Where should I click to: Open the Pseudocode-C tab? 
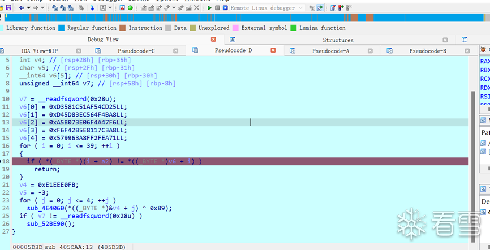click(136, 51)
